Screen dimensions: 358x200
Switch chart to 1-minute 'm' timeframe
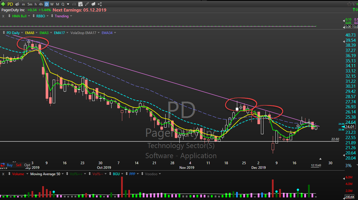[x=23, y=4]
